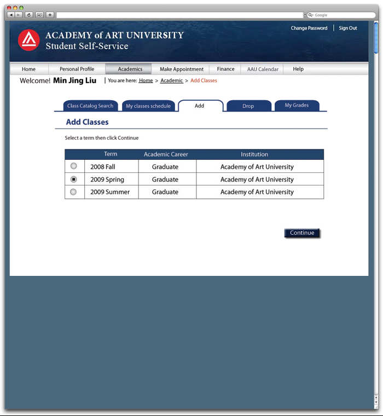
Task: Click the Google search field
Action: (341, 15)
